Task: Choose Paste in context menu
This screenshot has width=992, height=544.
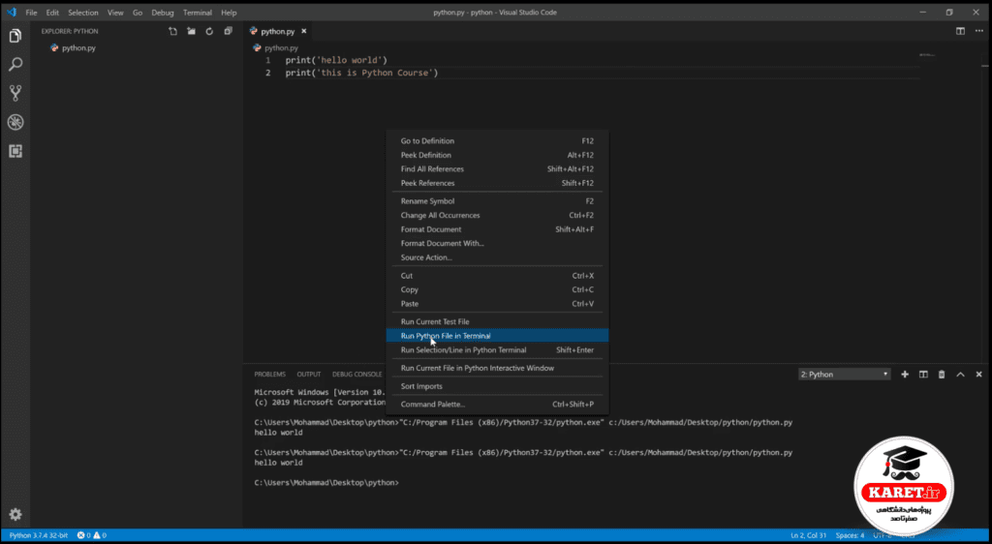Action: tap(497, 303)
